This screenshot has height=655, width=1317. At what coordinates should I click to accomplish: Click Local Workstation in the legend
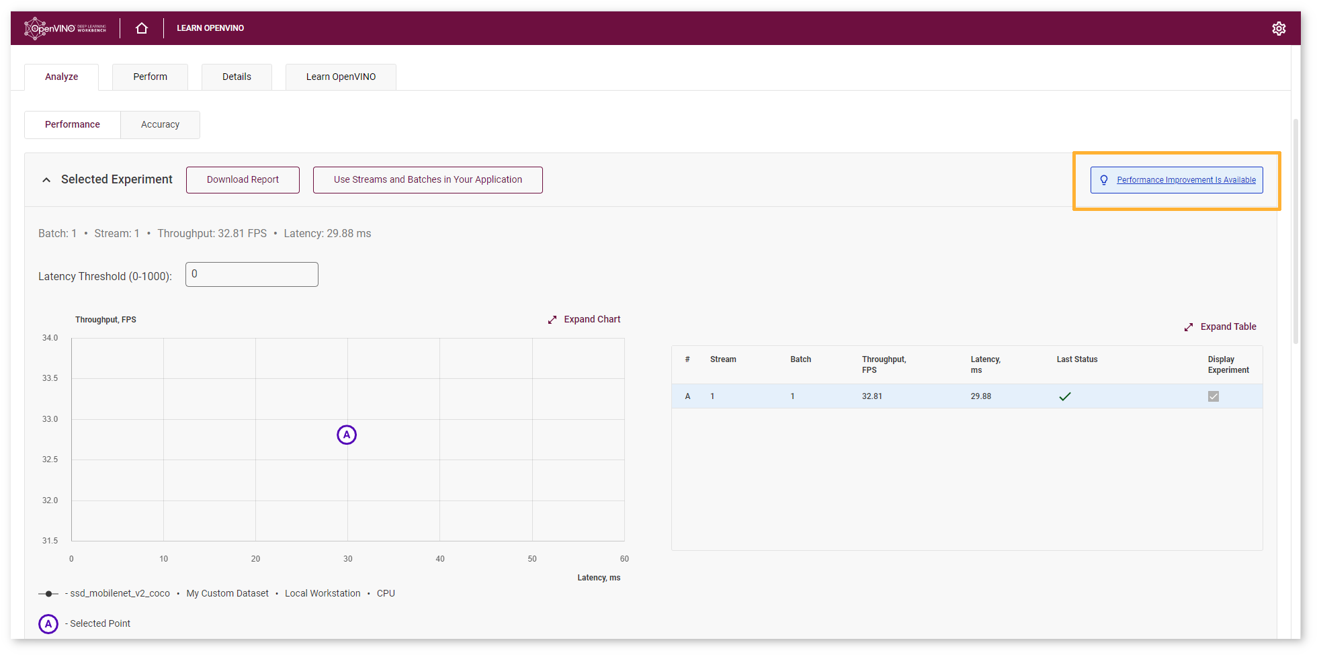[323, 594]
